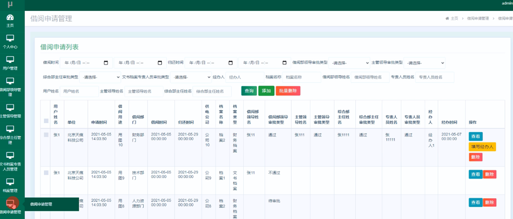Check the row checkbox for 技术部门 application
Image resolution: width=513 pixels, height=219 pixels.
pos(46,173)
